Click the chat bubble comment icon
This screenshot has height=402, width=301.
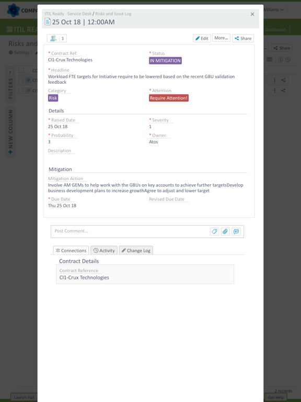[236, 231]
